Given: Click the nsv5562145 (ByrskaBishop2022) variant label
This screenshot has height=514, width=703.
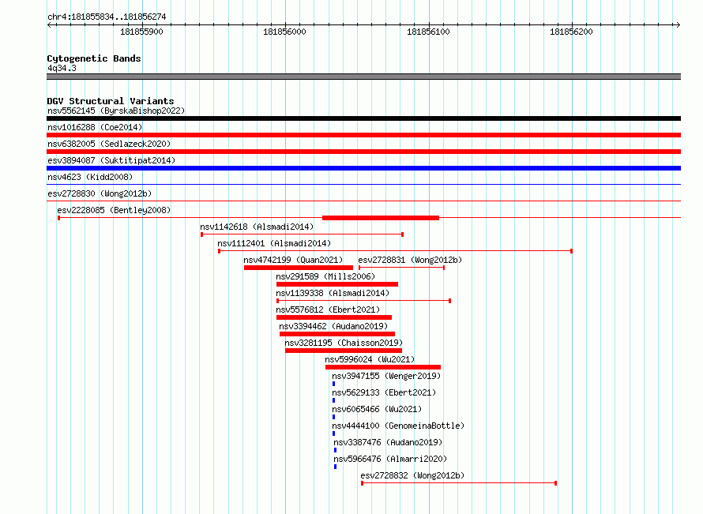Looking at the screenshot, I should (x=116, y=111).
